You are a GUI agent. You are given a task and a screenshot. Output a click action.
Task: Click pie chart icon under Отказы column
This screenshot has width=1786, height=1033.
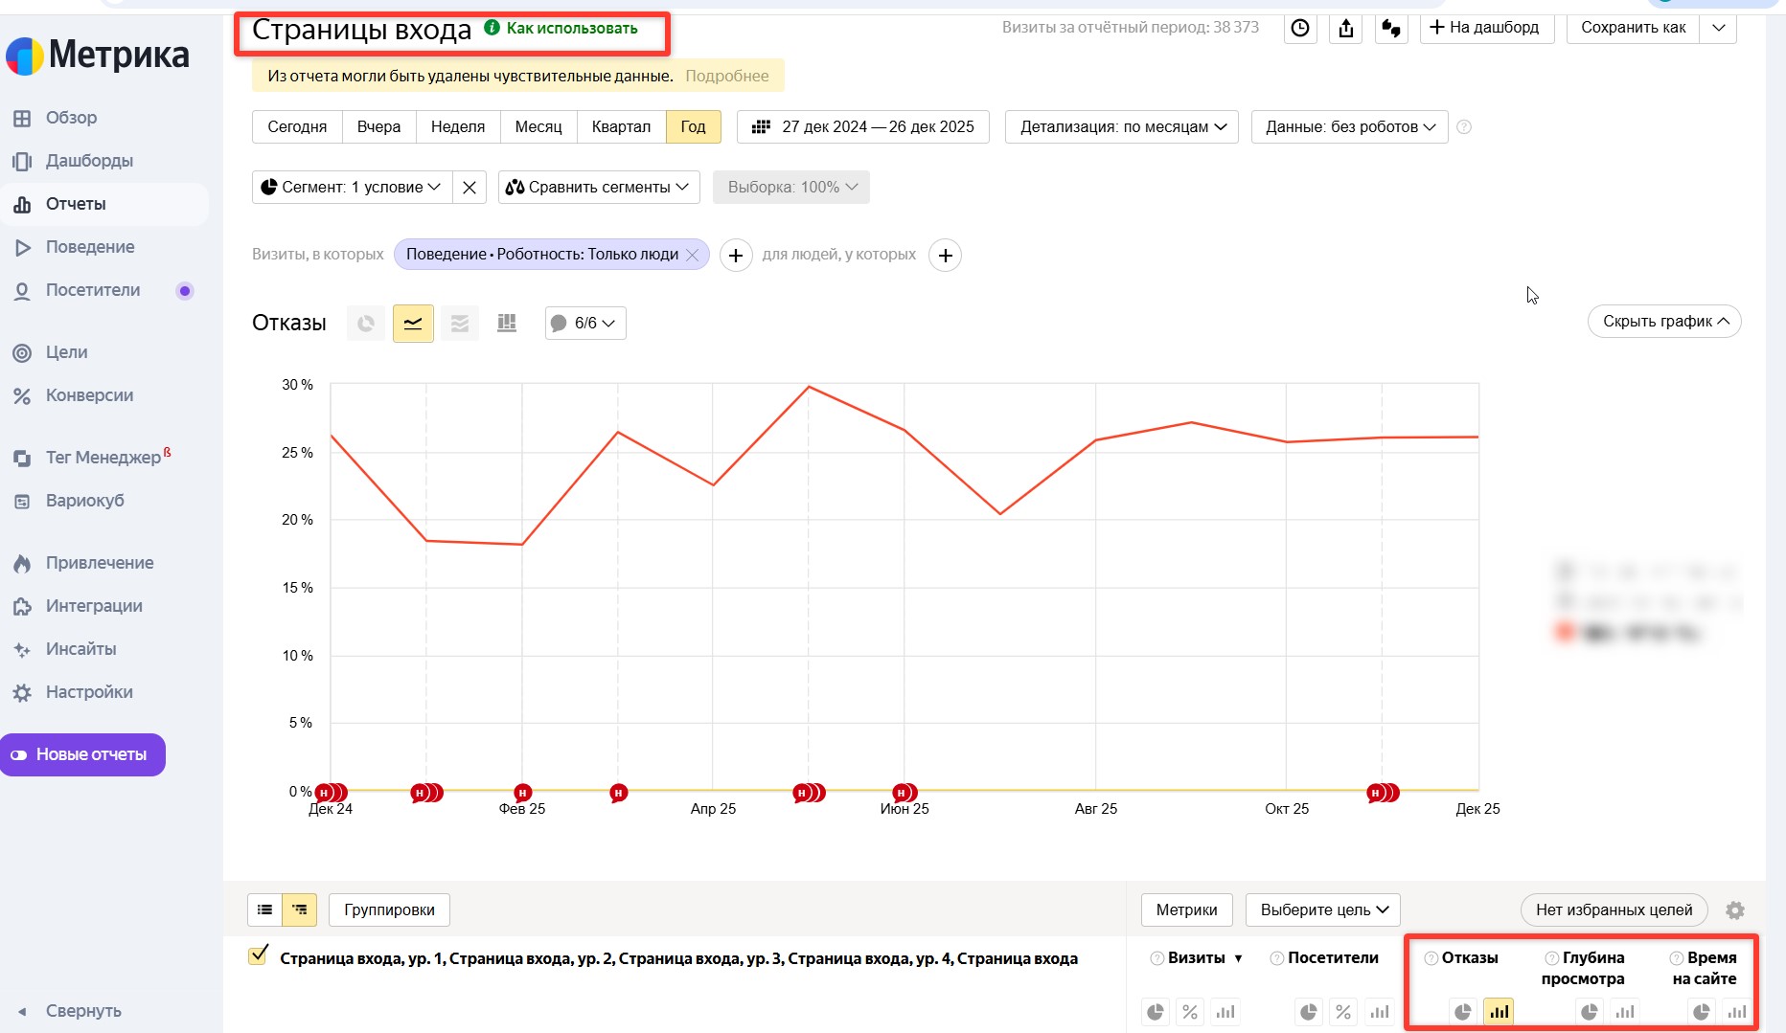click(1463, 1012)
